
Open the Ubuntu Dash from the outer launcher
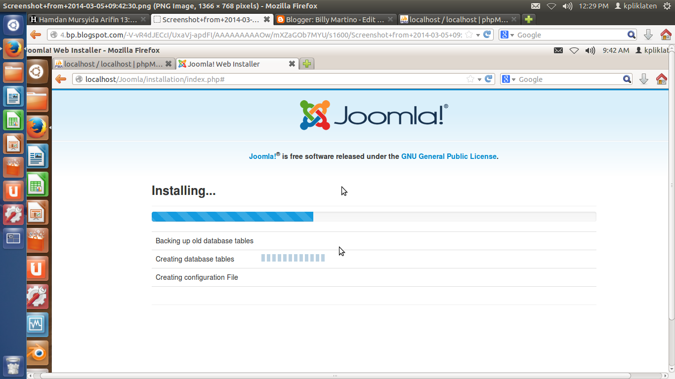pos(13,25)
